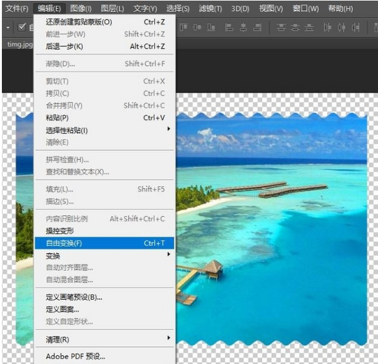The height and width of the screenshot is (364, 378).
Task: Click the Align Bottom Edges icon
Action: click(x=212, y=28)
